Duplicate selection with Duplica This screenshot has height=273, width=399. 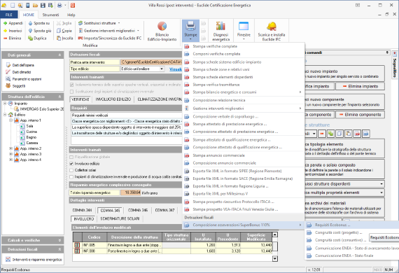(x=37, y=38)
